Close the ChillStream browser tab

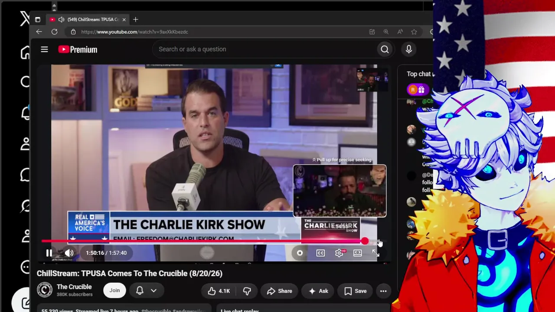point(124,19)
